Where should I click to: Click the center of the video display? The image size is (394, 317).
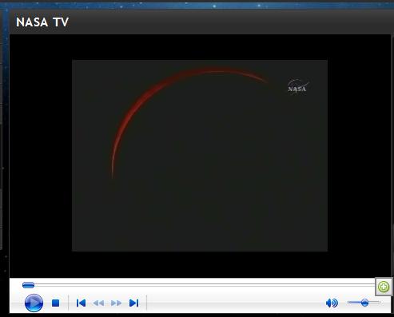coord(200,156)
